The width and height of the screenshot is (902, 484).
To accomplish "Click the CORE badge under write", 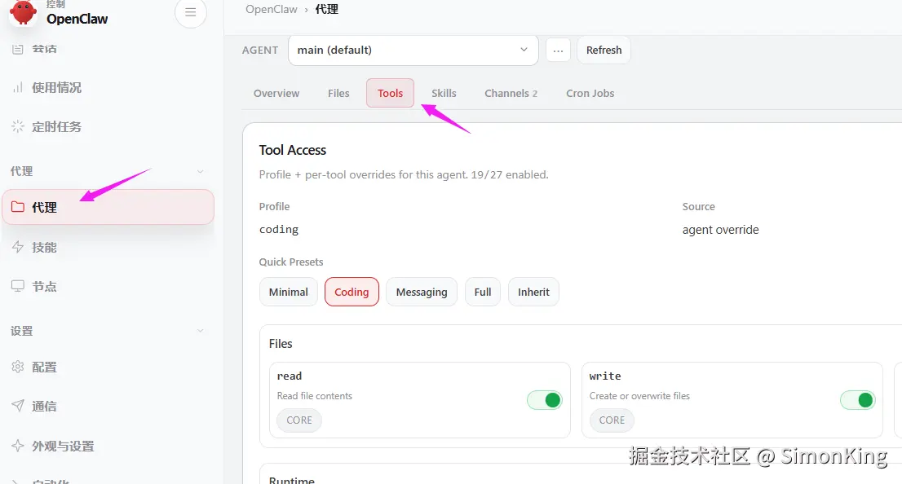I will tap(612, 420).
